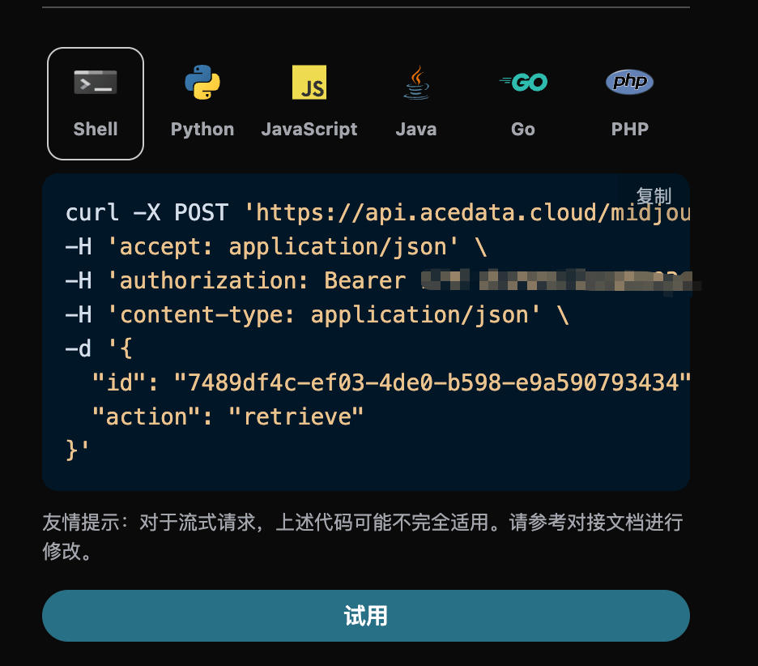Select the Shell tab label
Image resolution: width=758 pixels, height=666 pixels.
tap(96, 130)
